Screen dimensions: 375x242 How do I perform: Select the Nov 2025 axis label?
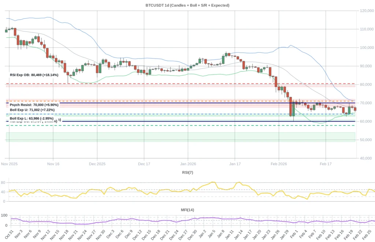pos(9,164)
